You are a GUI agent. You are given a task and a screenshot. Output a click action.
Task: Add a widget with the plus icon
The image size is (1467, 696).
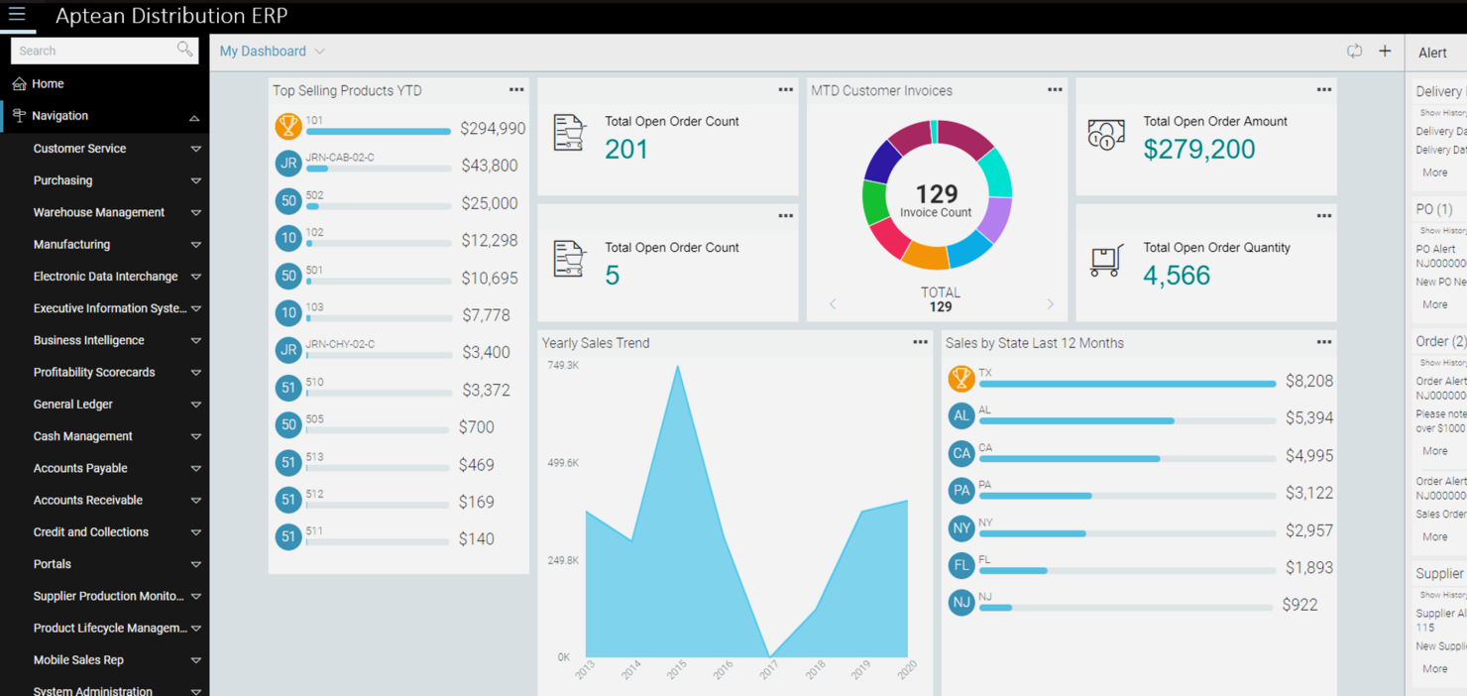pos(1385,51)
